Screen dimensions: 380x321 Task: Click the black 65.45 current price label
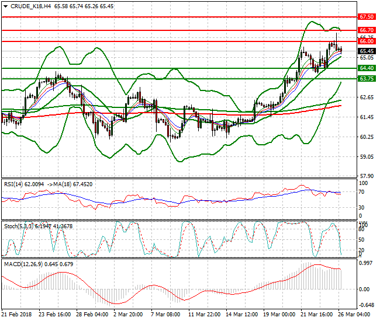pyautogui.click(x=367, y=51)
